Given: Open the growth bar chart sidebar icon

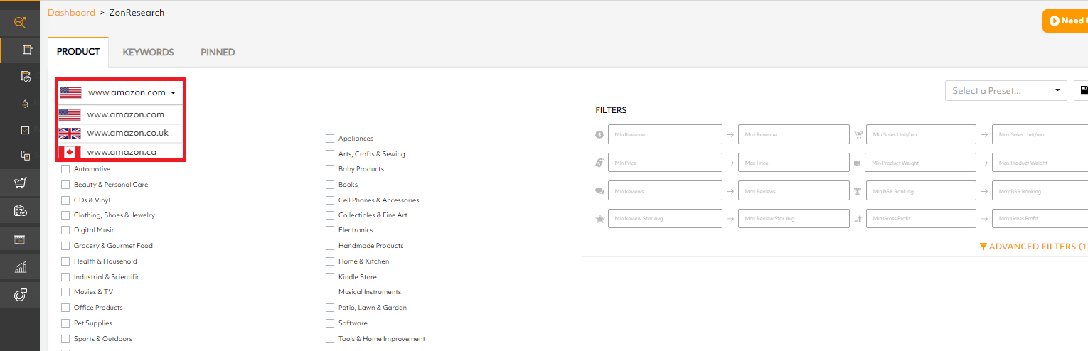Looking at the screenshot, I should 20,267.
